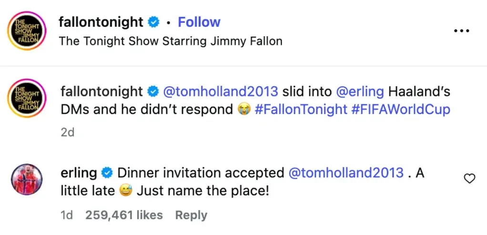View the 259,461 likes list
The image size is (487, 235).
[x=124, y=215]
